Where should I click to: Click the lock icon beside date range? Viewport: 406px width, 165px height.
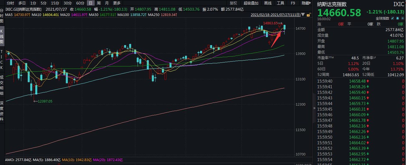coord(309,15)
